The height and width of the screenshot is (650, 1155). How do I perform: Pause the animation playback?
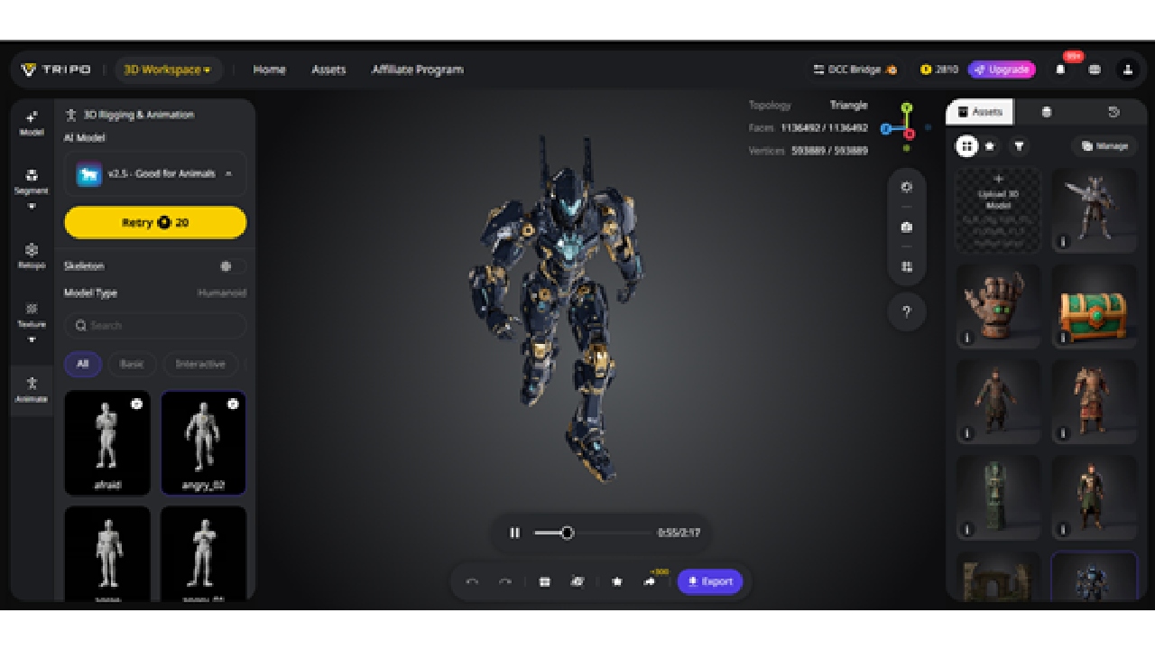click(x=514, y=533)
